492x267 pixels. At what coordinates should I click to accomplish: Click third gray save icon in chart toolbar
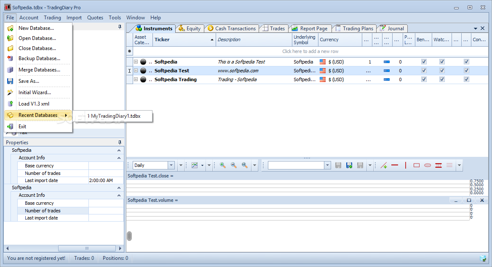pos(360,165)
